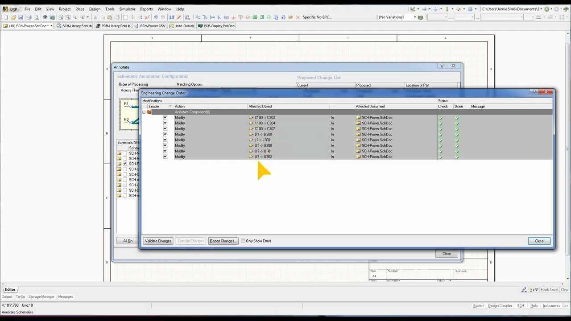Open the No Variations dropdown

click(x=414, y=17)
